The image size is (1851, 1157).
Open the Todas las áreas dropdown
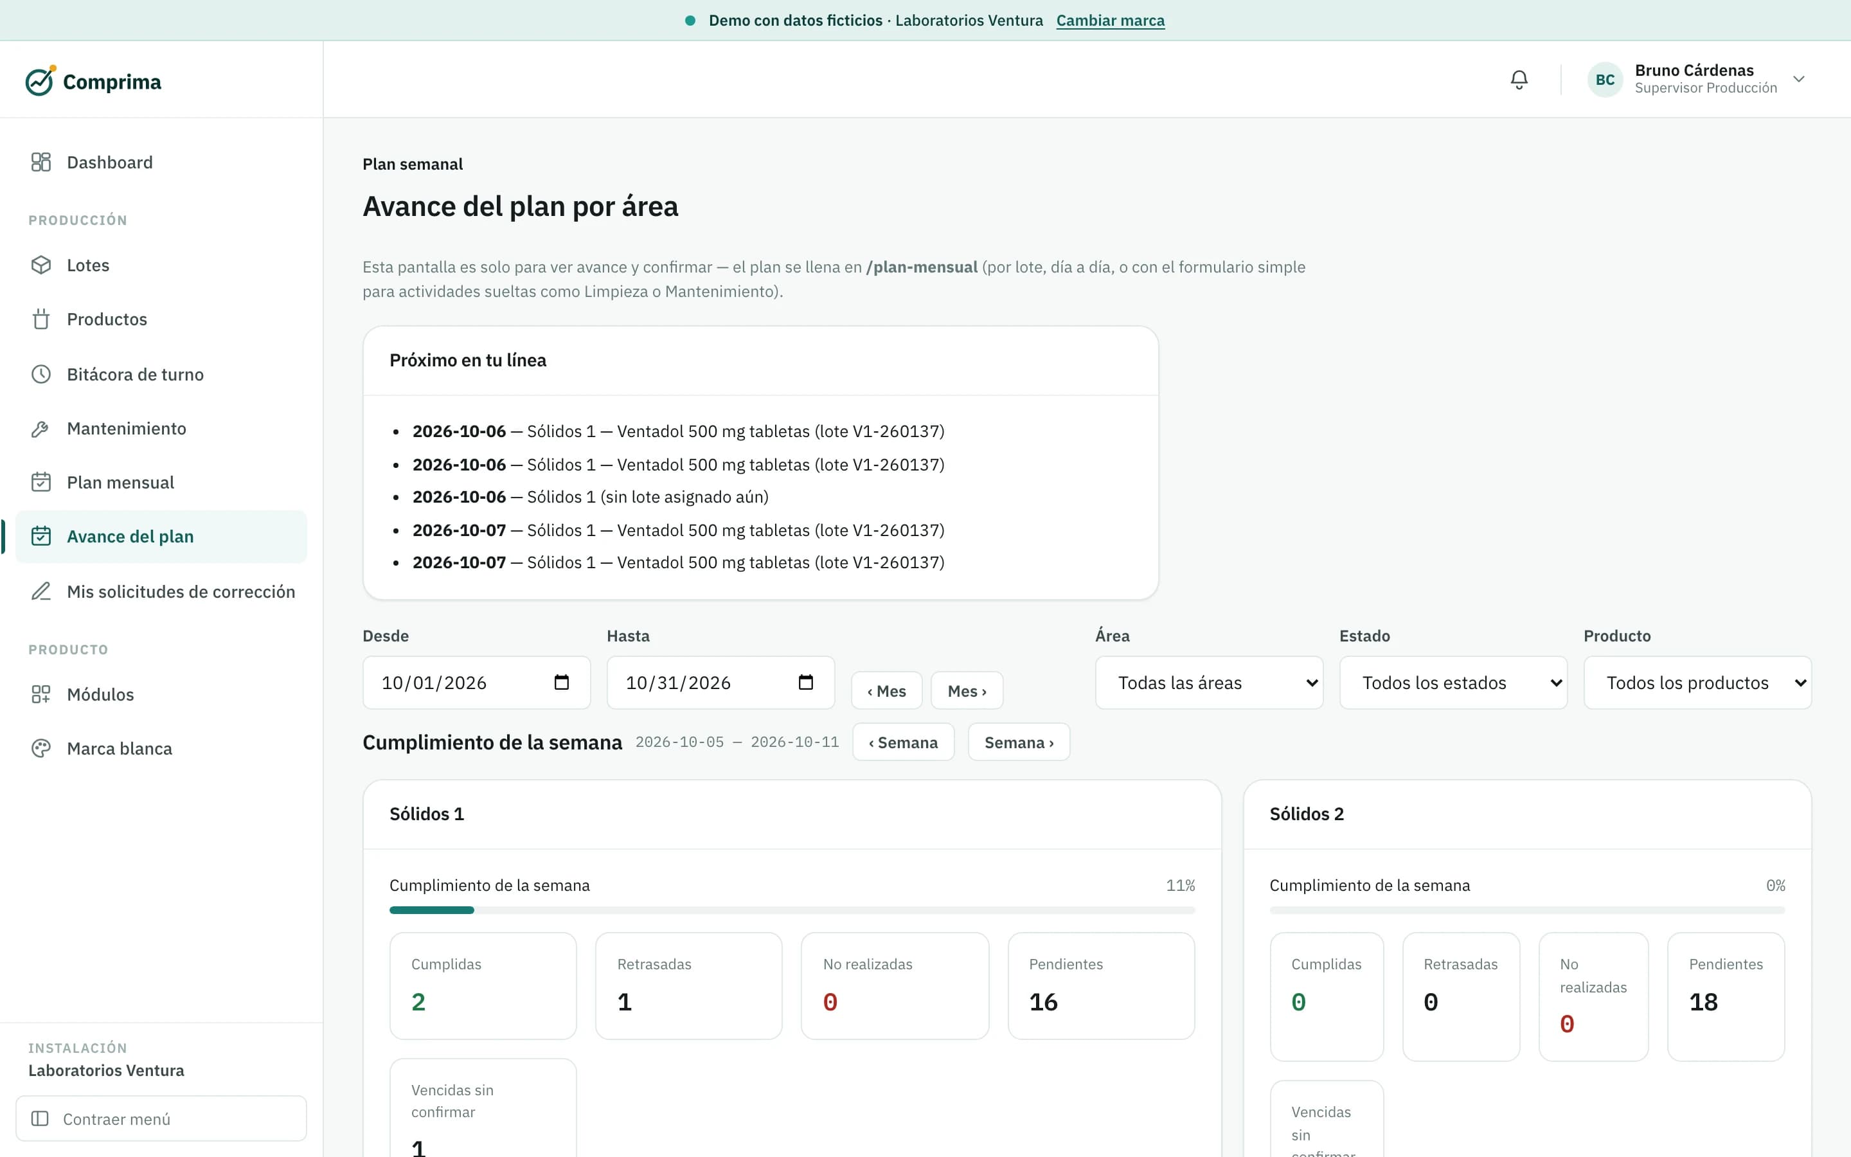1208,683
